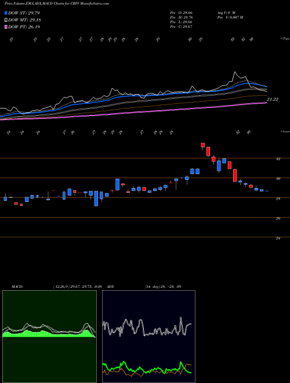Click the 24 price axis label
Screen dimensions: 290x383
[278, 238]
